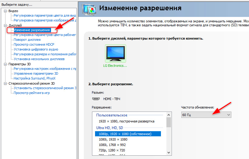Open Установка нескольких дисплеев

(39, 59)
